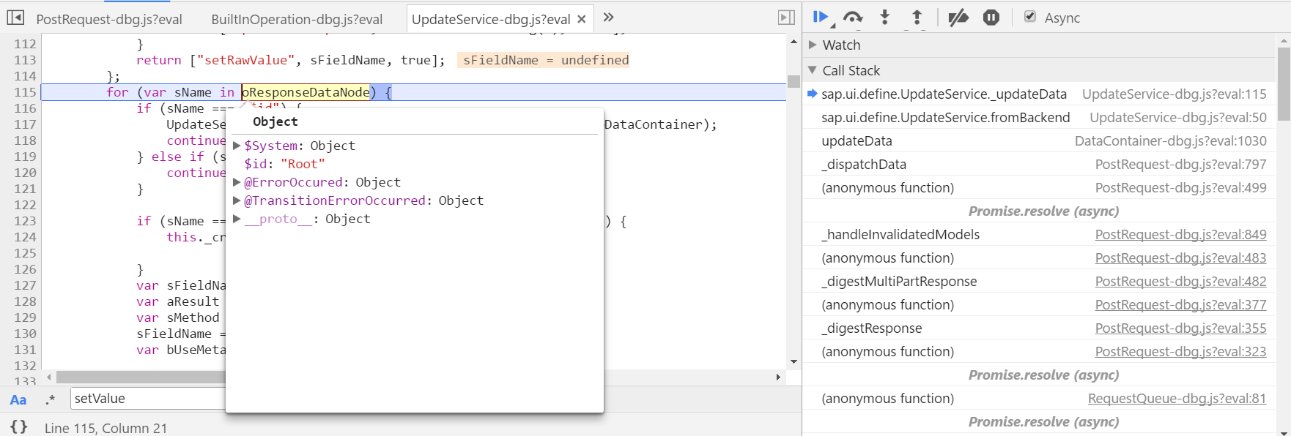1291x436 pixels.
Task: Open link RequestQueue-dbg.js?eval:81
Action: [1177, 398]
